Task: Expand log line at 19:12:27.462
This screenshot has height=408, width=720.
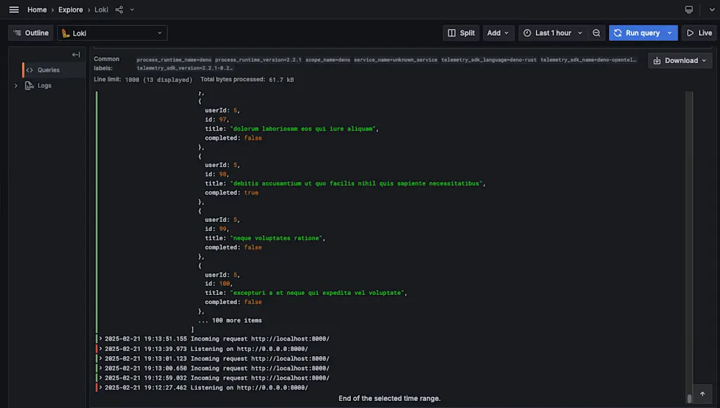Action: [x=101, y=388]
